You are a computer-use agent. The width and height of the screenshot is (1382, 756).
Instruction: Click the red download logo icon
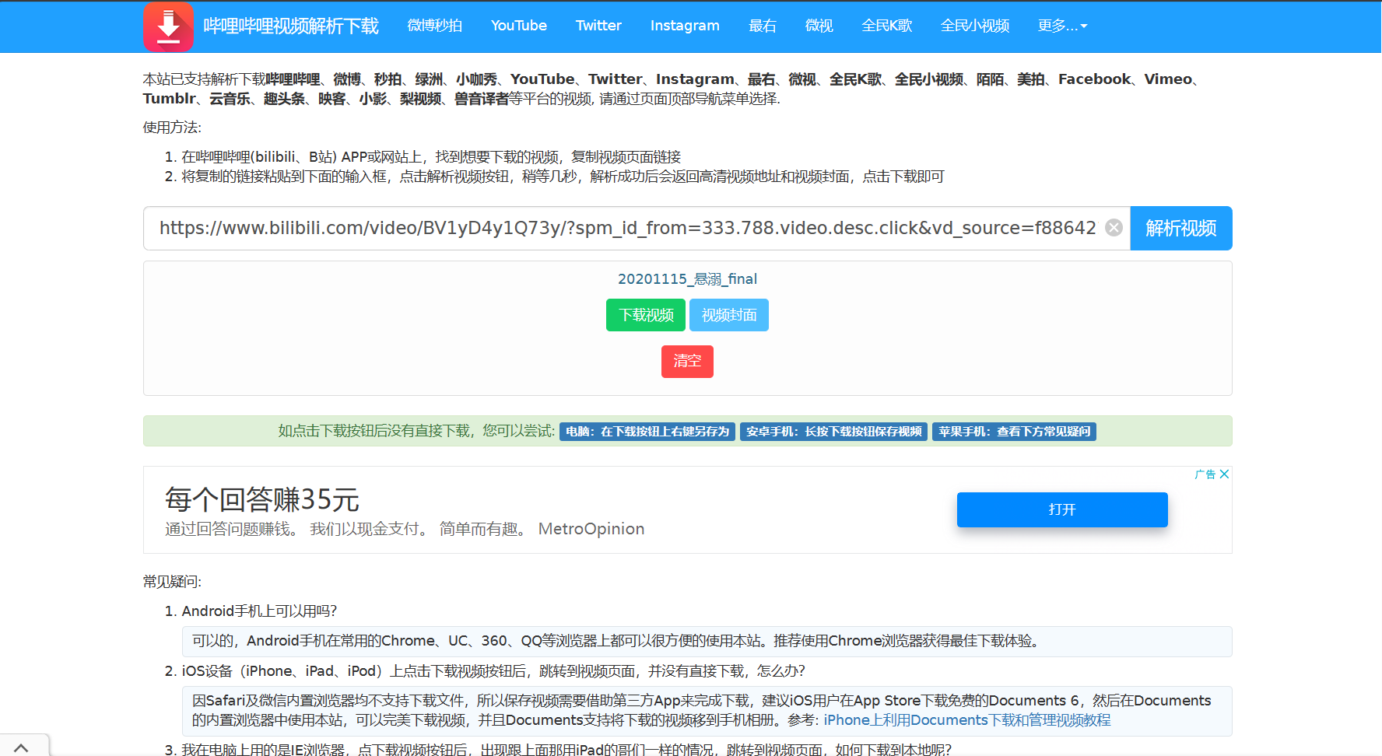tap(168, 26)
